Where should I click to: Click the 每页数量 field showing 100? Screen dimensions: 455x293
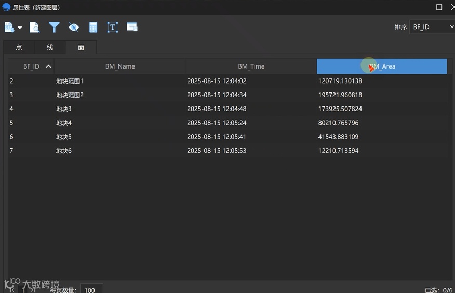pyautogui.click(x=91, y=289)
